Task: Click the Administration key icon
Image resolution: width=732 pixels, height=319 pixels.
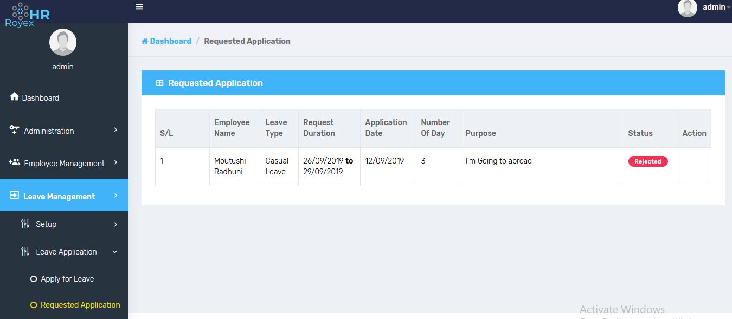Action: (x=15, y=130)
